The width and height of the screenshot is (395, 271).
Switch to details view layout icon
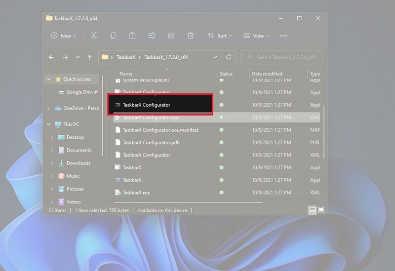tap(312, 210)
